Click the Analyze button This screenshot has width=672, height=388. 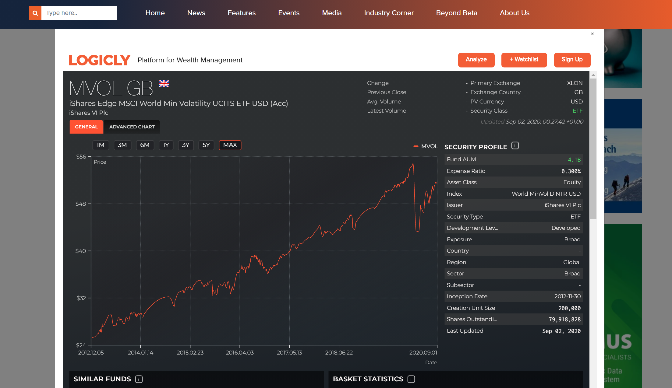[476, 60]
